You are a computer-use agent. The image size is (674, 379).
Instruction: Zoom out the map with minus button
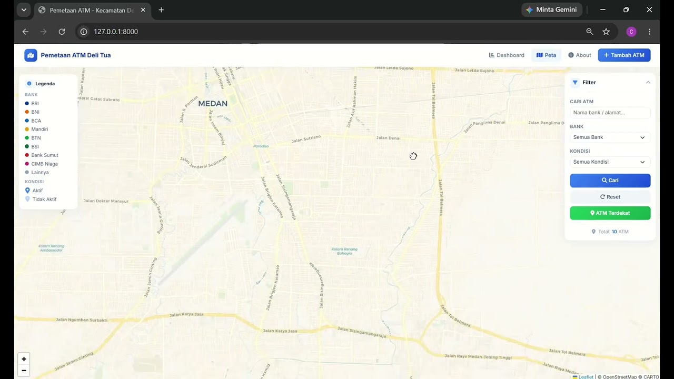click(x=24, y=371)
